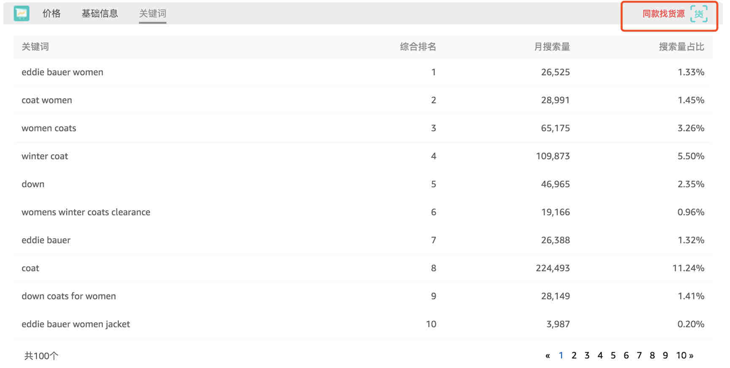
Task: Click search volume 28,991
Action: click(556, 100)
